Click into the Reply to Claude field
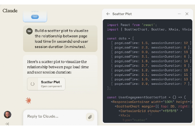 [54, 116]
